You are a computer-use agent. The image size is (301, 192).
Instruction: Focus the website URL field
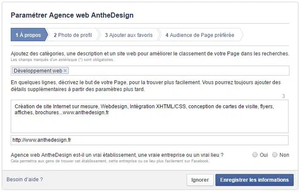point(150,140)
